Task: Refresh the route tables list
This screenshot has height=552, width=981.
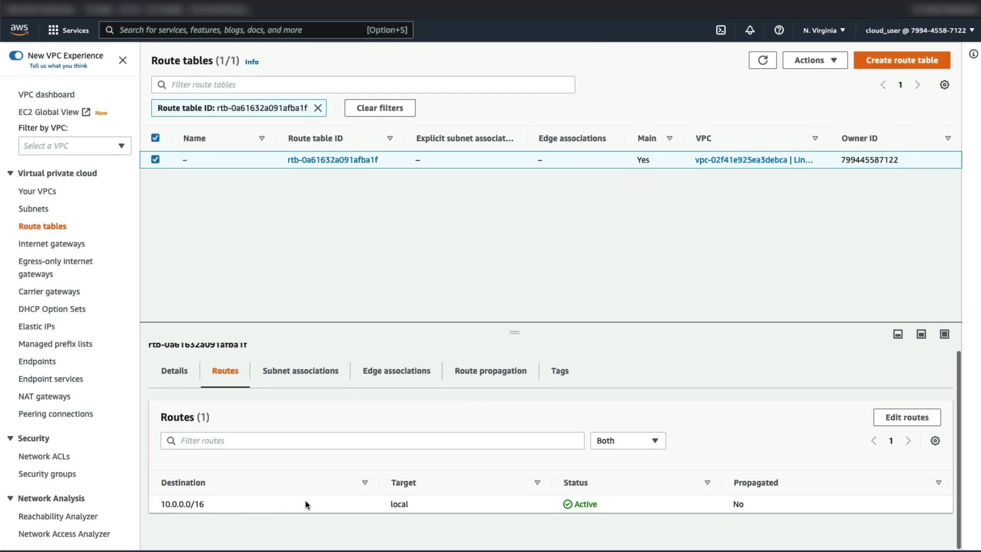Action: [x=762, y=60]
